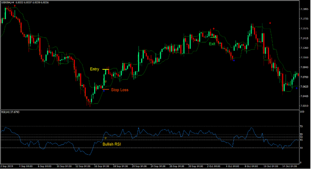Click the Bullish RSI annotation text

[112, 144]
